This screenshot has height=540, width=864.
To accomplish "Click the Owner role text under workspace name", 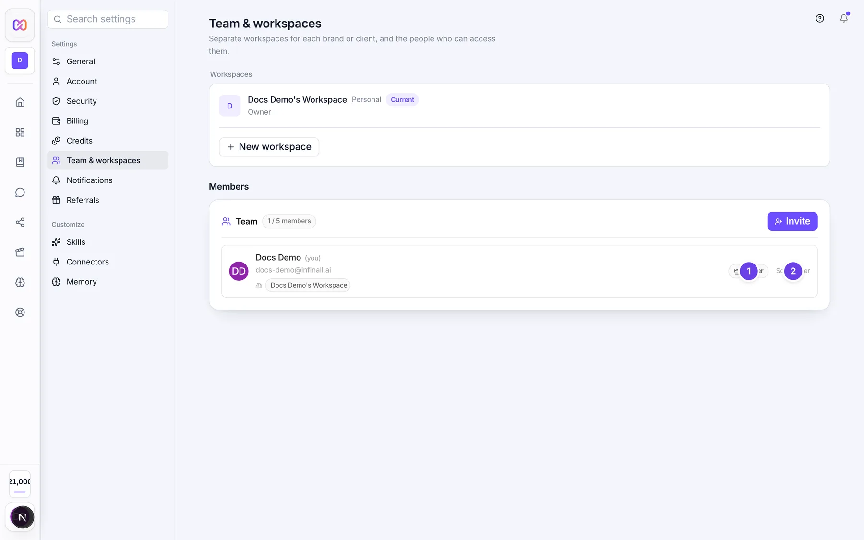I will click(259, 112).
